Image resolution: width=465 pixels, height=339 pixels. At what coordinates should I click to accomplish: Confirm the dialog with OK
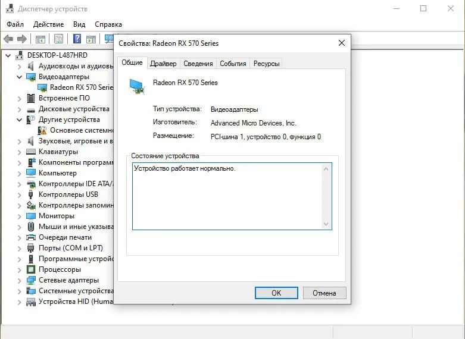276,293
